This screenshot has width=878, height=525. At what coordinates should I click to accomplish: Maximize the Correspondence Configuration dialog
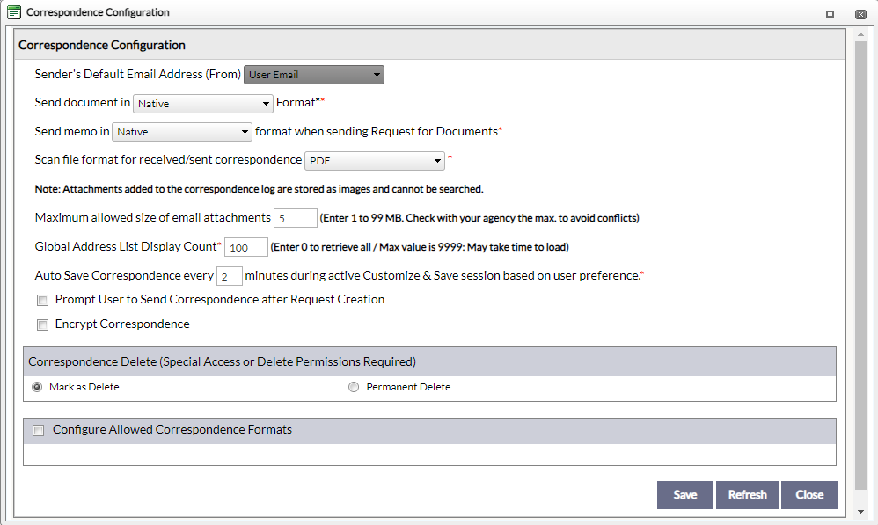pyautogui.click(x=830, y=14)
